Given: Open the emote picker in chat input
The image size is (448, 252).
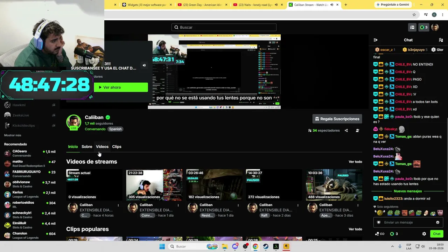Looking at the screenshot, I should coord(437,222).
